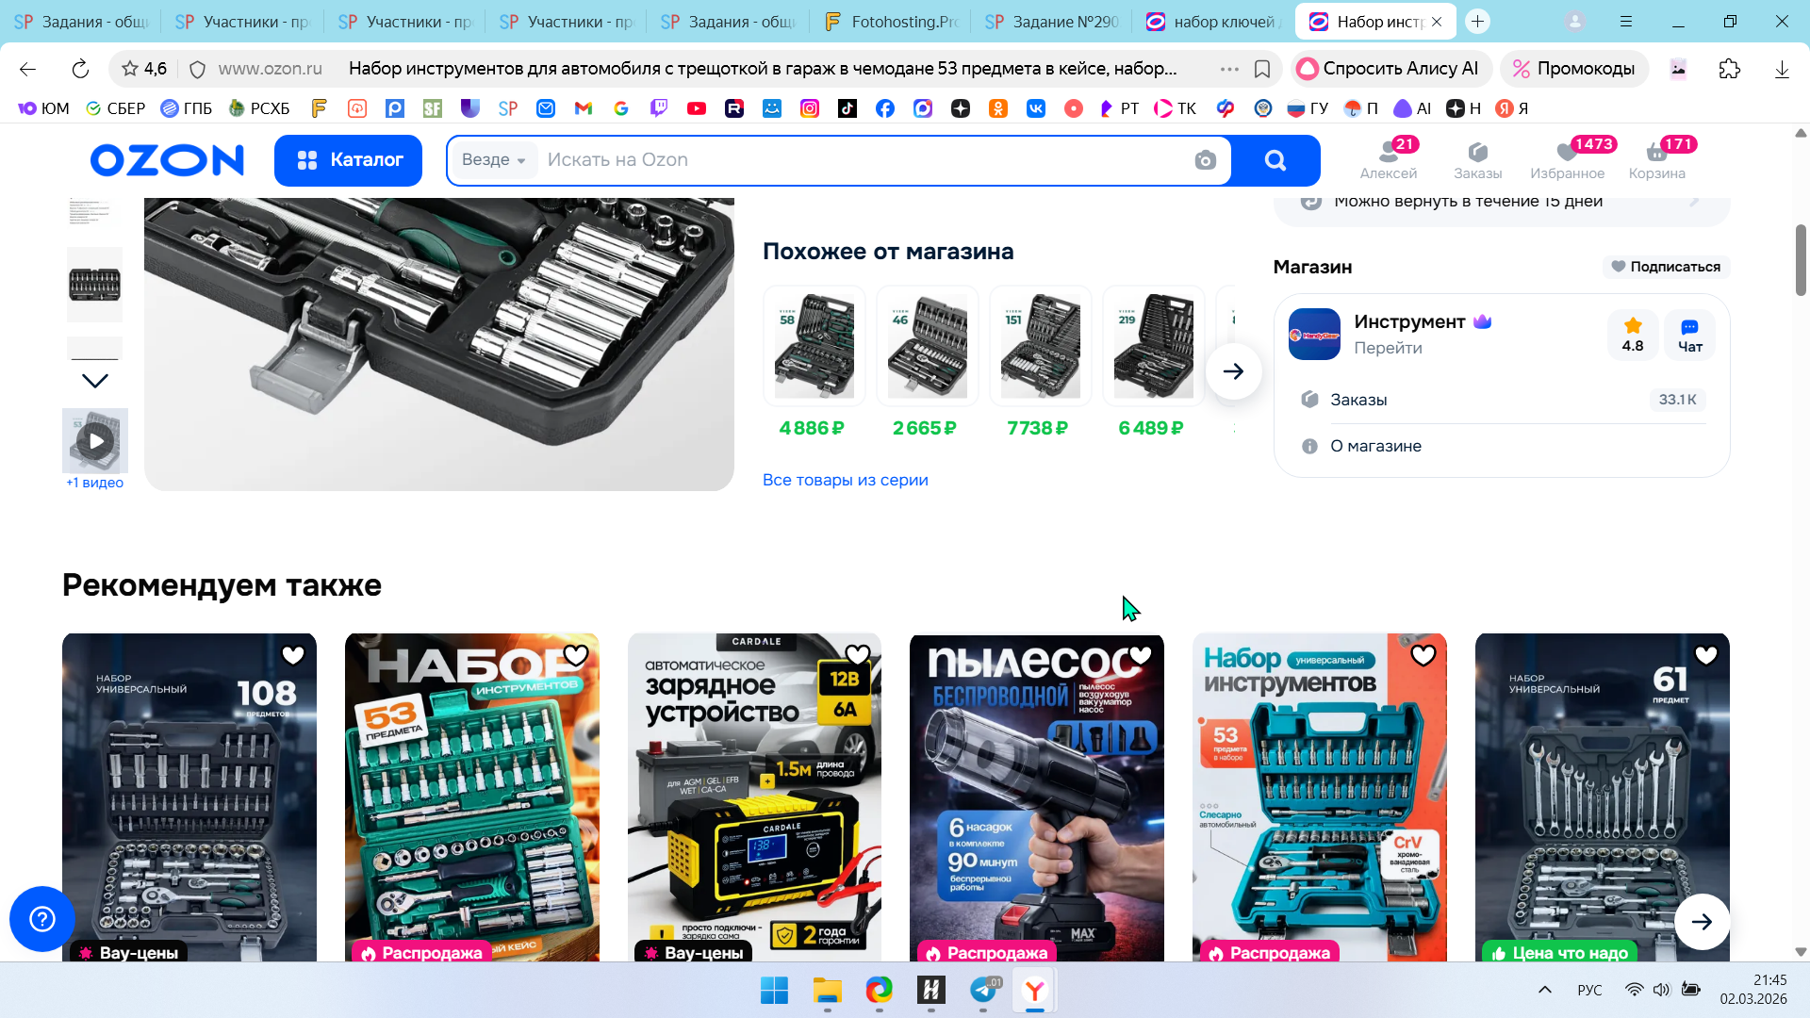Image resolution: width=1810 pixels, height=1018 pixels.
Task: Click the blue help question mark button
Action: click(42, 918)
